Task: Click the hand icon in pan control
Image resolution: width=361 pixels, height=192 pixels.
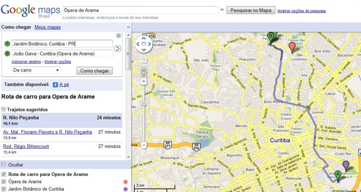Action: (144, 44)
